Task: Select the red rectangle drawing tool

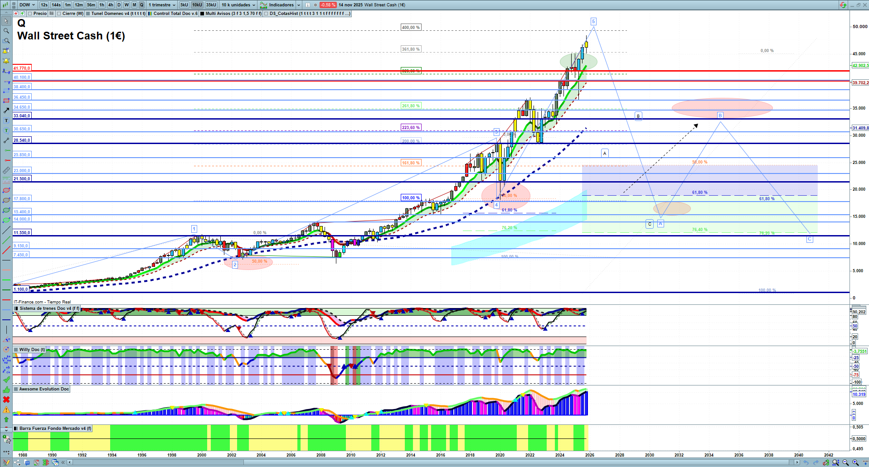Action: click(x=6, y=101)
